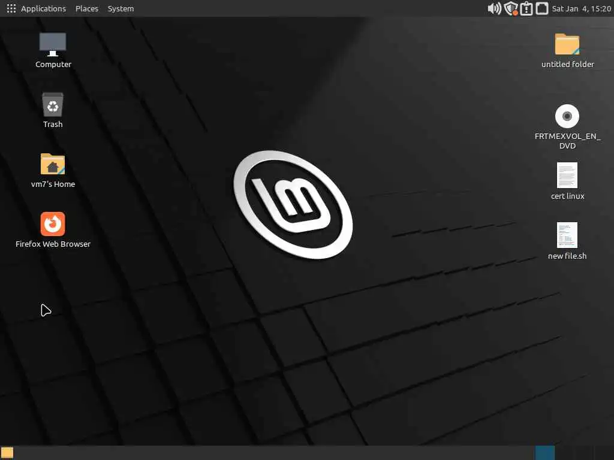The height and width of the screenshot is (460, 614).
Task: Click the show desktop button in the bottom panel
Action: pos(7,453)
